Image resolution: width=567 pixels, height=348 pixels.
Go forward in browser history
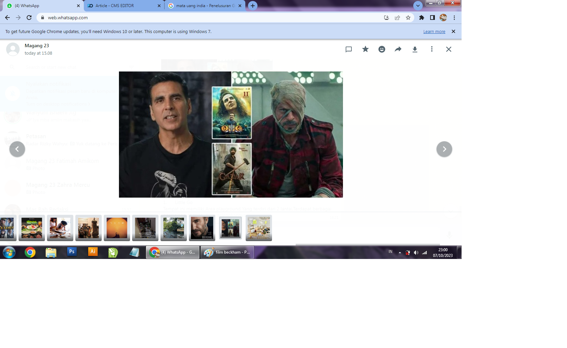coord(18,18)
